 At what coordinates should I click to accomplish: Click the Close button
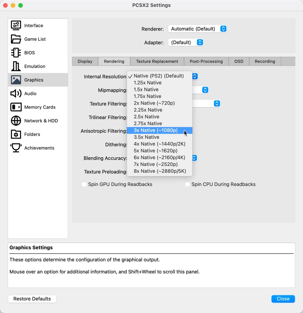pyautogui.click(x=283, y=299)
